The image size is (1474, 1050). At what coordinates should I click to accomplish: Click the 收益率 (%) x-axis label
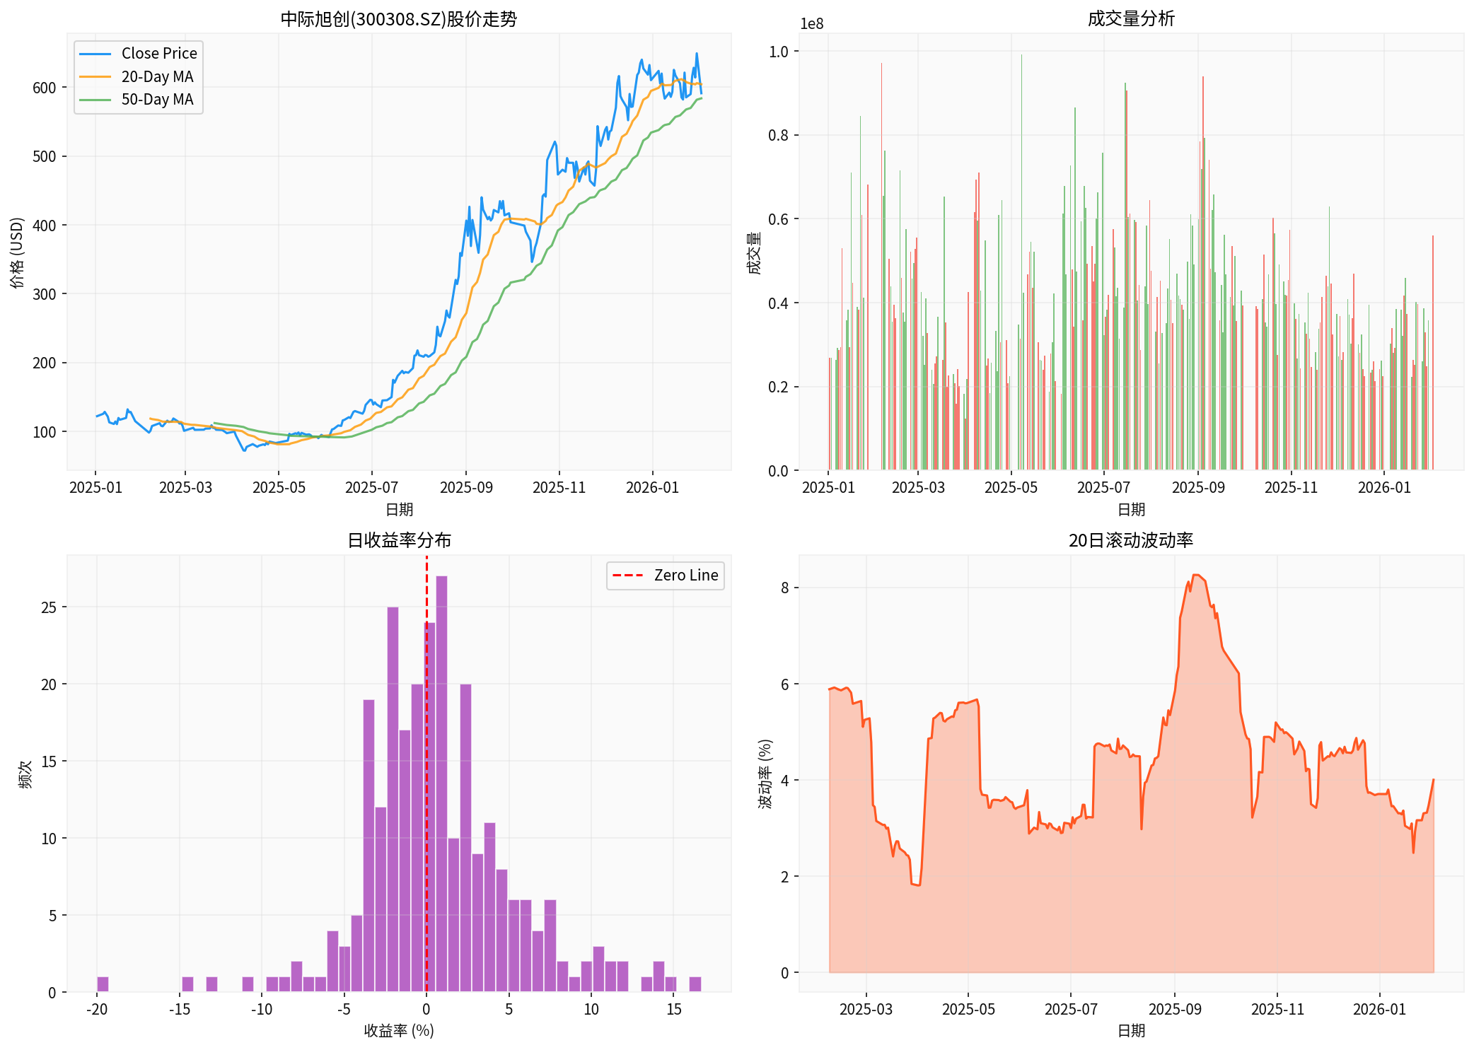tap(398, 1031)
